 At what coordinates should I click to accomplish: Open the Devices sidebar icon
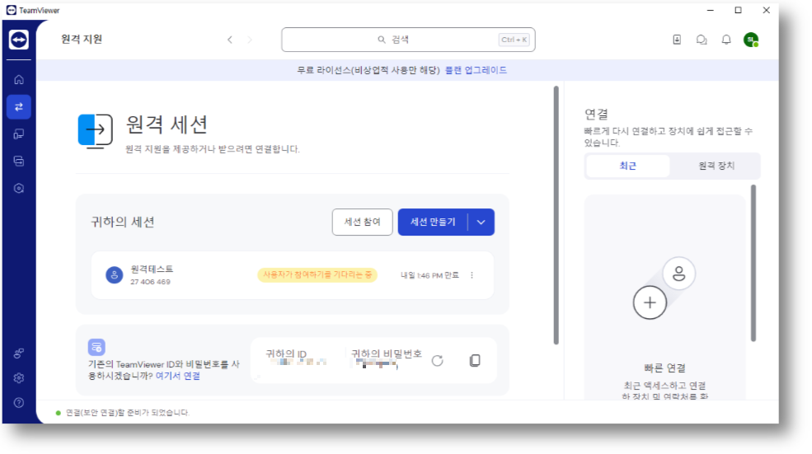(x=19, y=134)
